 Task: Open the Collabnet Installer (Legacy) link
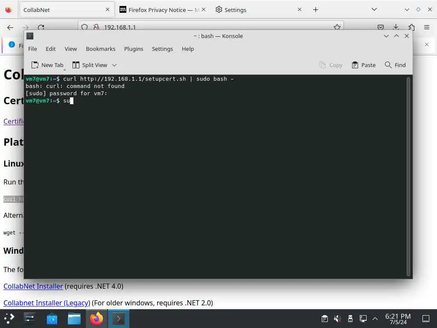click(x=47, y=303)
